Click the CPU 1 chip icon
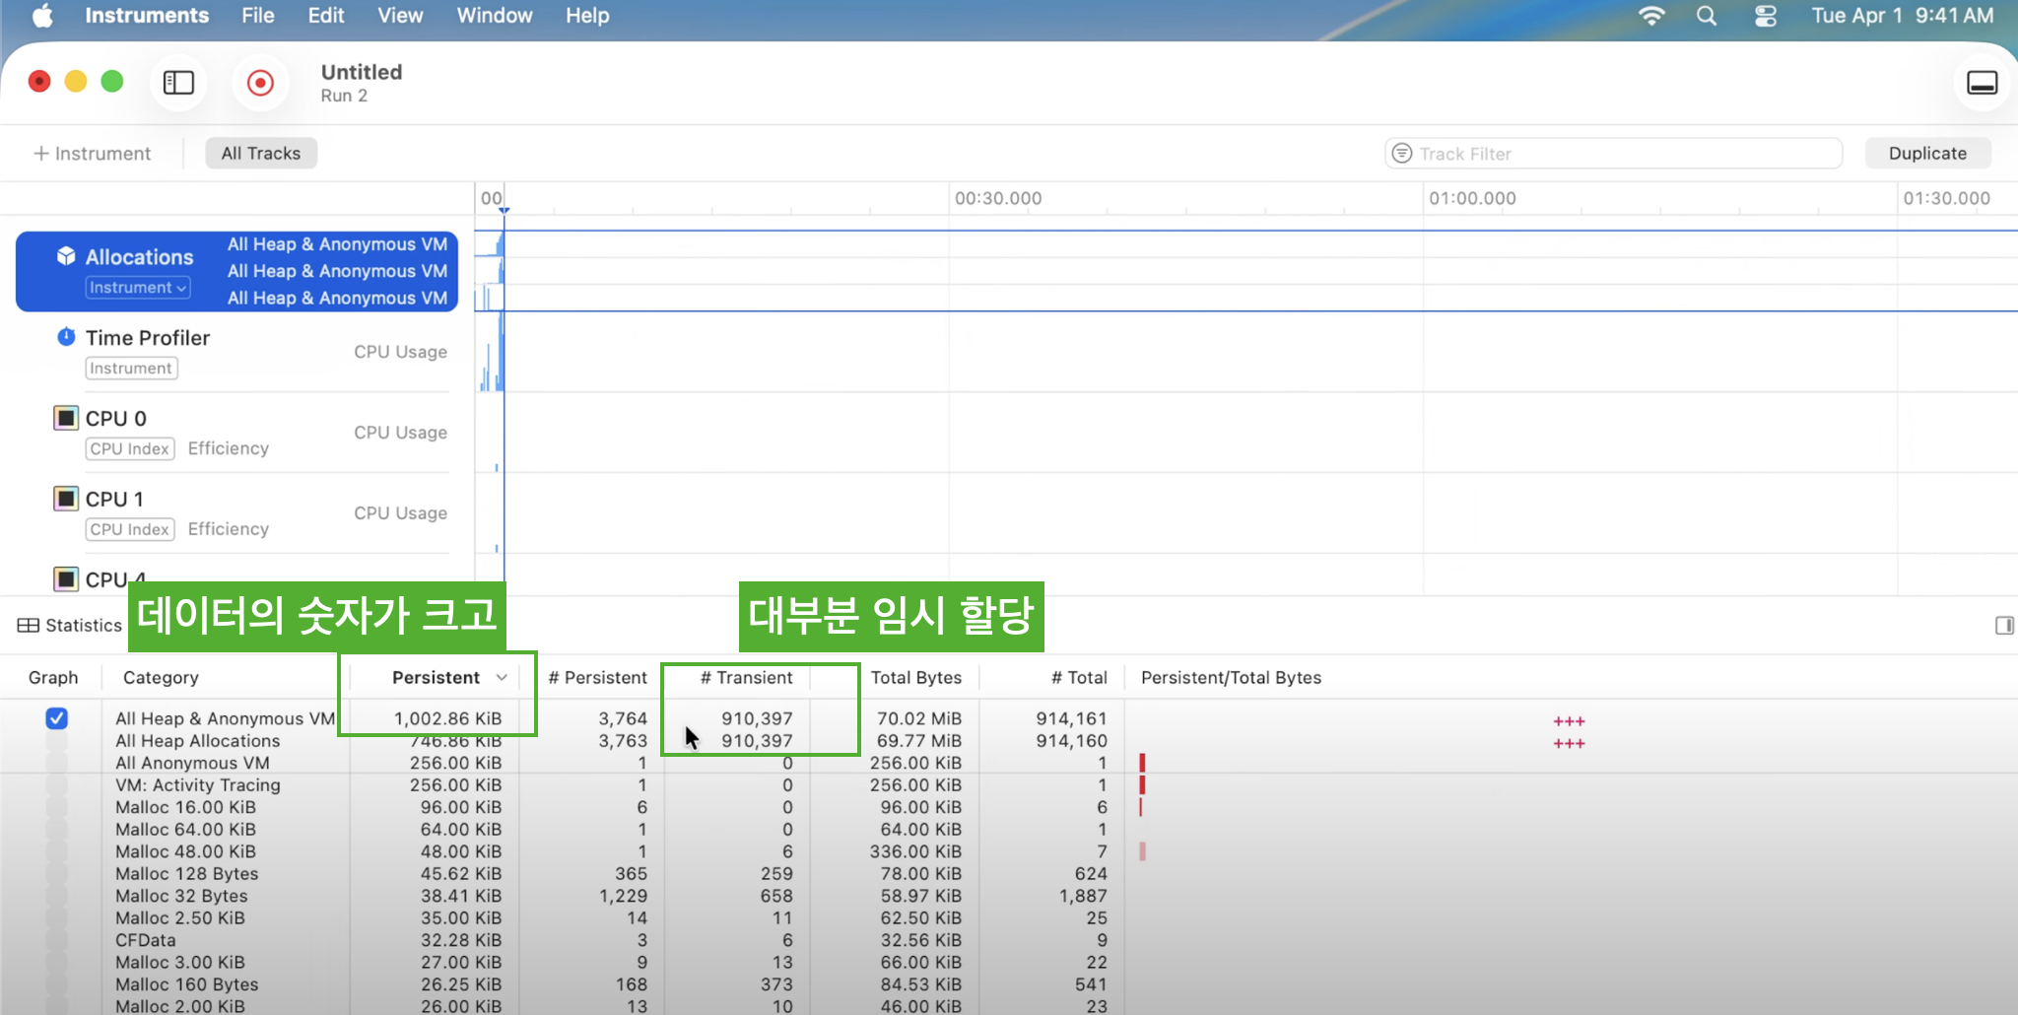This screenshot has width=2018, height=1015. click(66, 499)
